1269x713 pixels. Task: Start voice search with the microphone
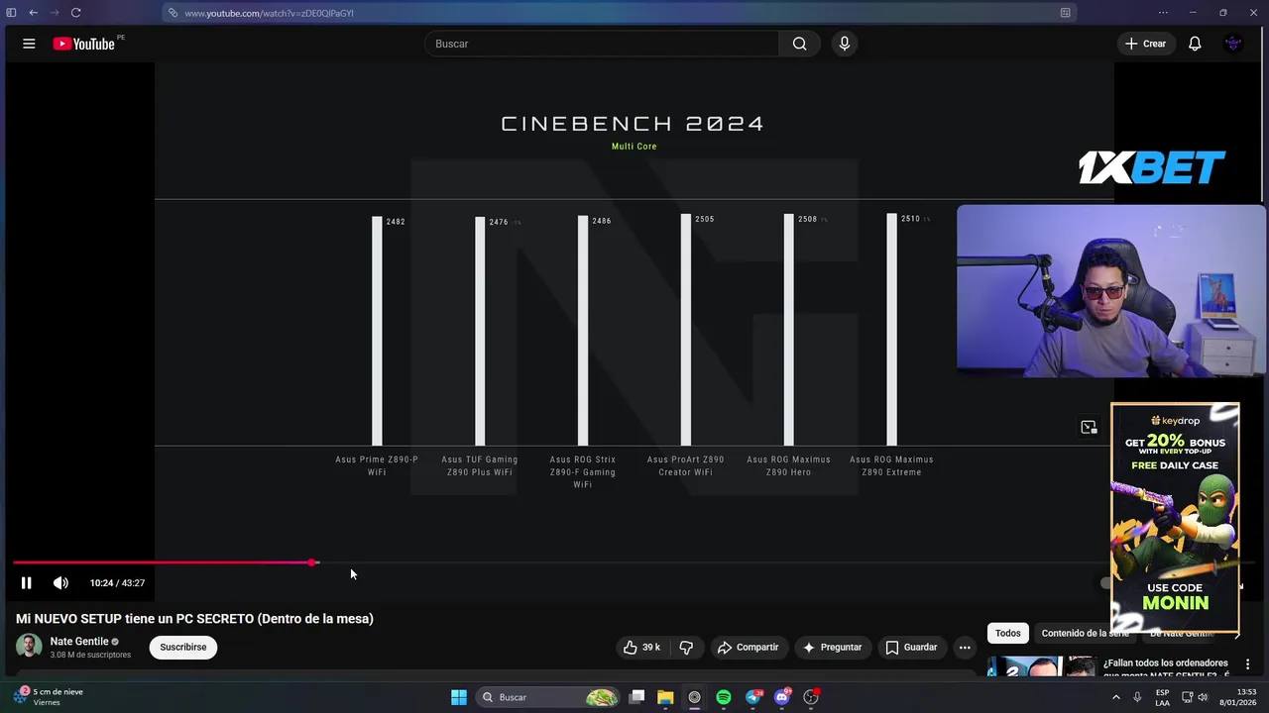[845, 44]
